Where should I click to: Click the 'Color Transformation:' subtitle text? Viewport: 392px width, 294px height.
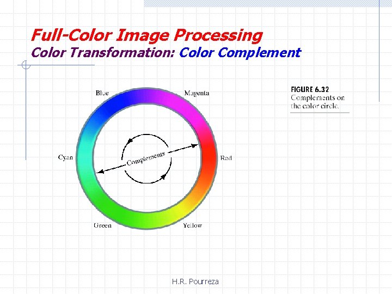click(x=103, y=53)
